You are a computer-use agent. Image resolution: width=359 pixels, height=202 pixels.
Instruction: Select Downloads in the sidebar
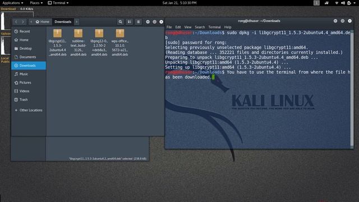pyautogui.click(x=29, y=66)
